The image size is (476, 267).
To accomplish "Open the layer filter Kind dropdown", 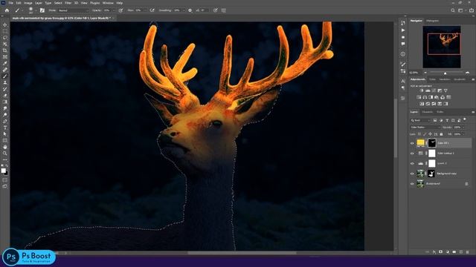I will pos(421,120).
